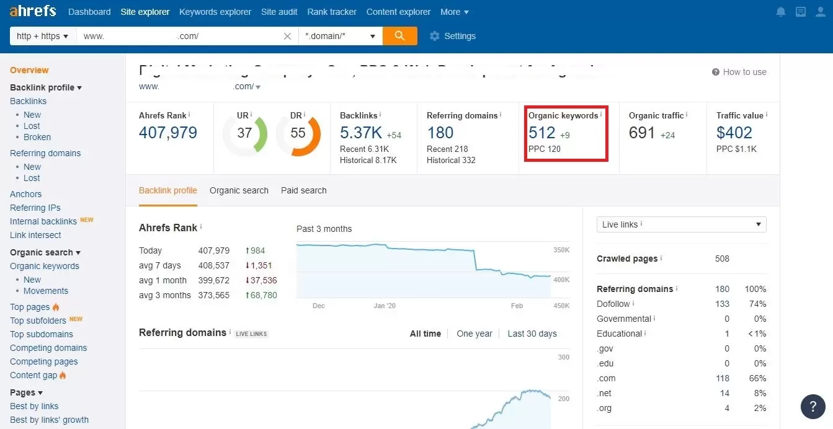Clear the URL field with the X icon

(287, 36)
